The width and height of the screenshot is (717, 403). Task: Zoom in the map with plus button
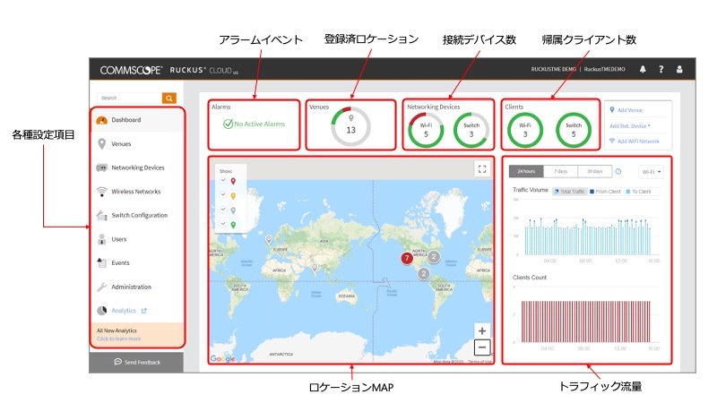pos(482,330)
